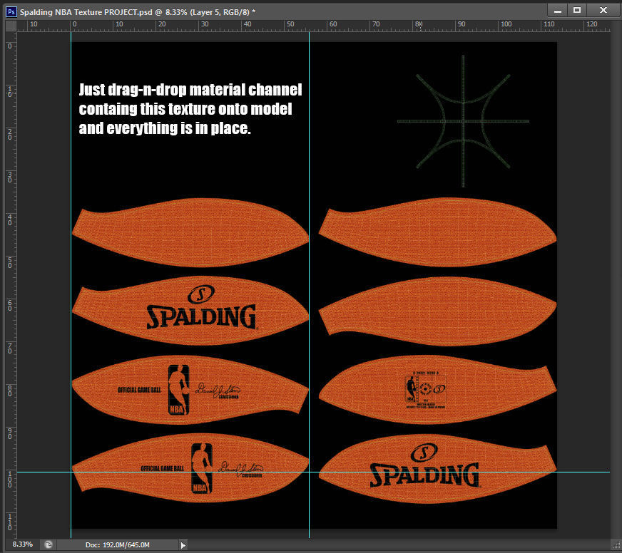The image size is (622, 553).
Task: Close the Spalding NBA Texture PROJECT.psd window
Action: coord(603,10)
